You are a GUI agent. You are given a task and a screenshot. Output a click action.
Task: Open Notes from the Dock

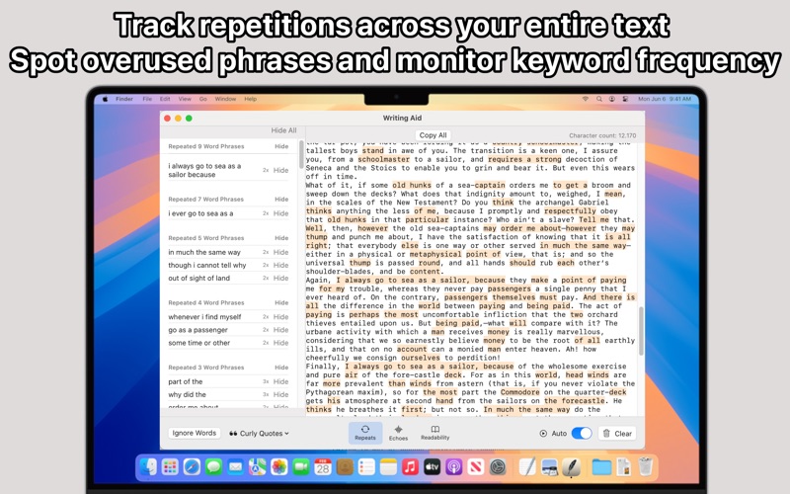pyautogui.click(x=388, y=466)
